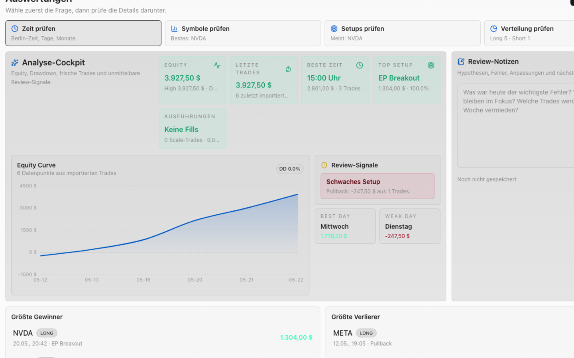The image size is (574, 358).
Task: Click into the Review-Notizen text field
Action: (516, 126)
